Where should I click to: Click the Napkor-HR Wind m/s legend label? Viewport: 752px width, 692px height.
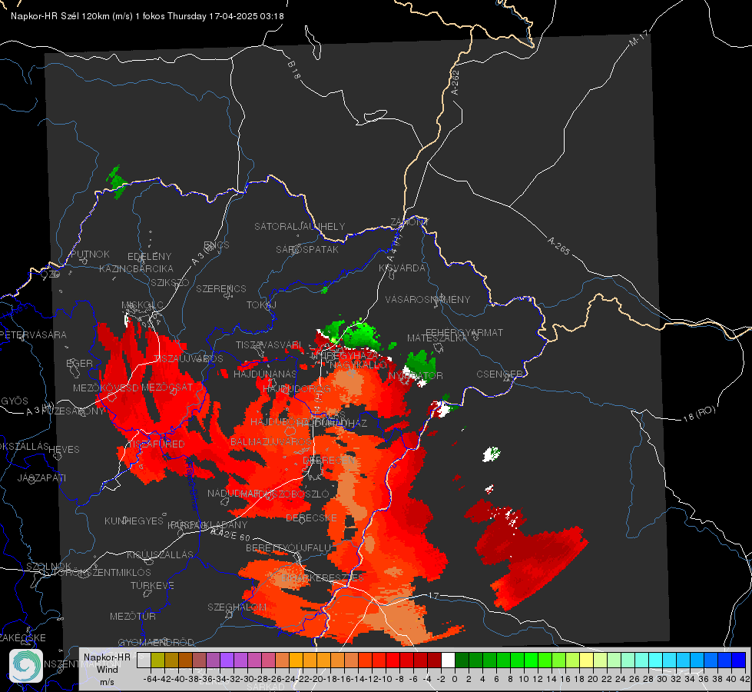pos(107,670)
